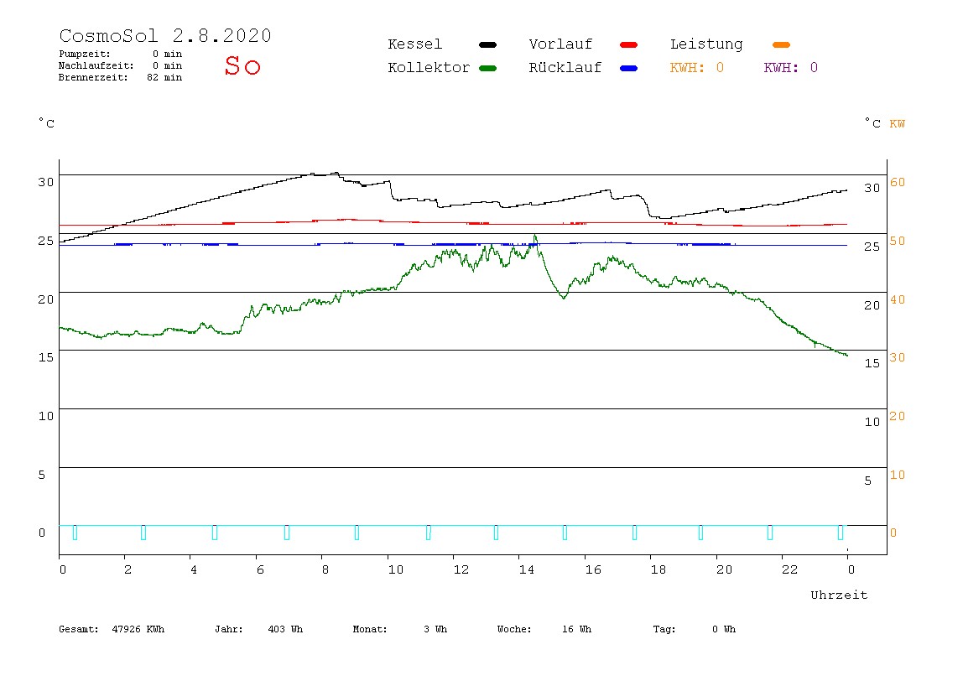
Task: Select the orange Leistung legend swatch
Action: pos(781,44)
